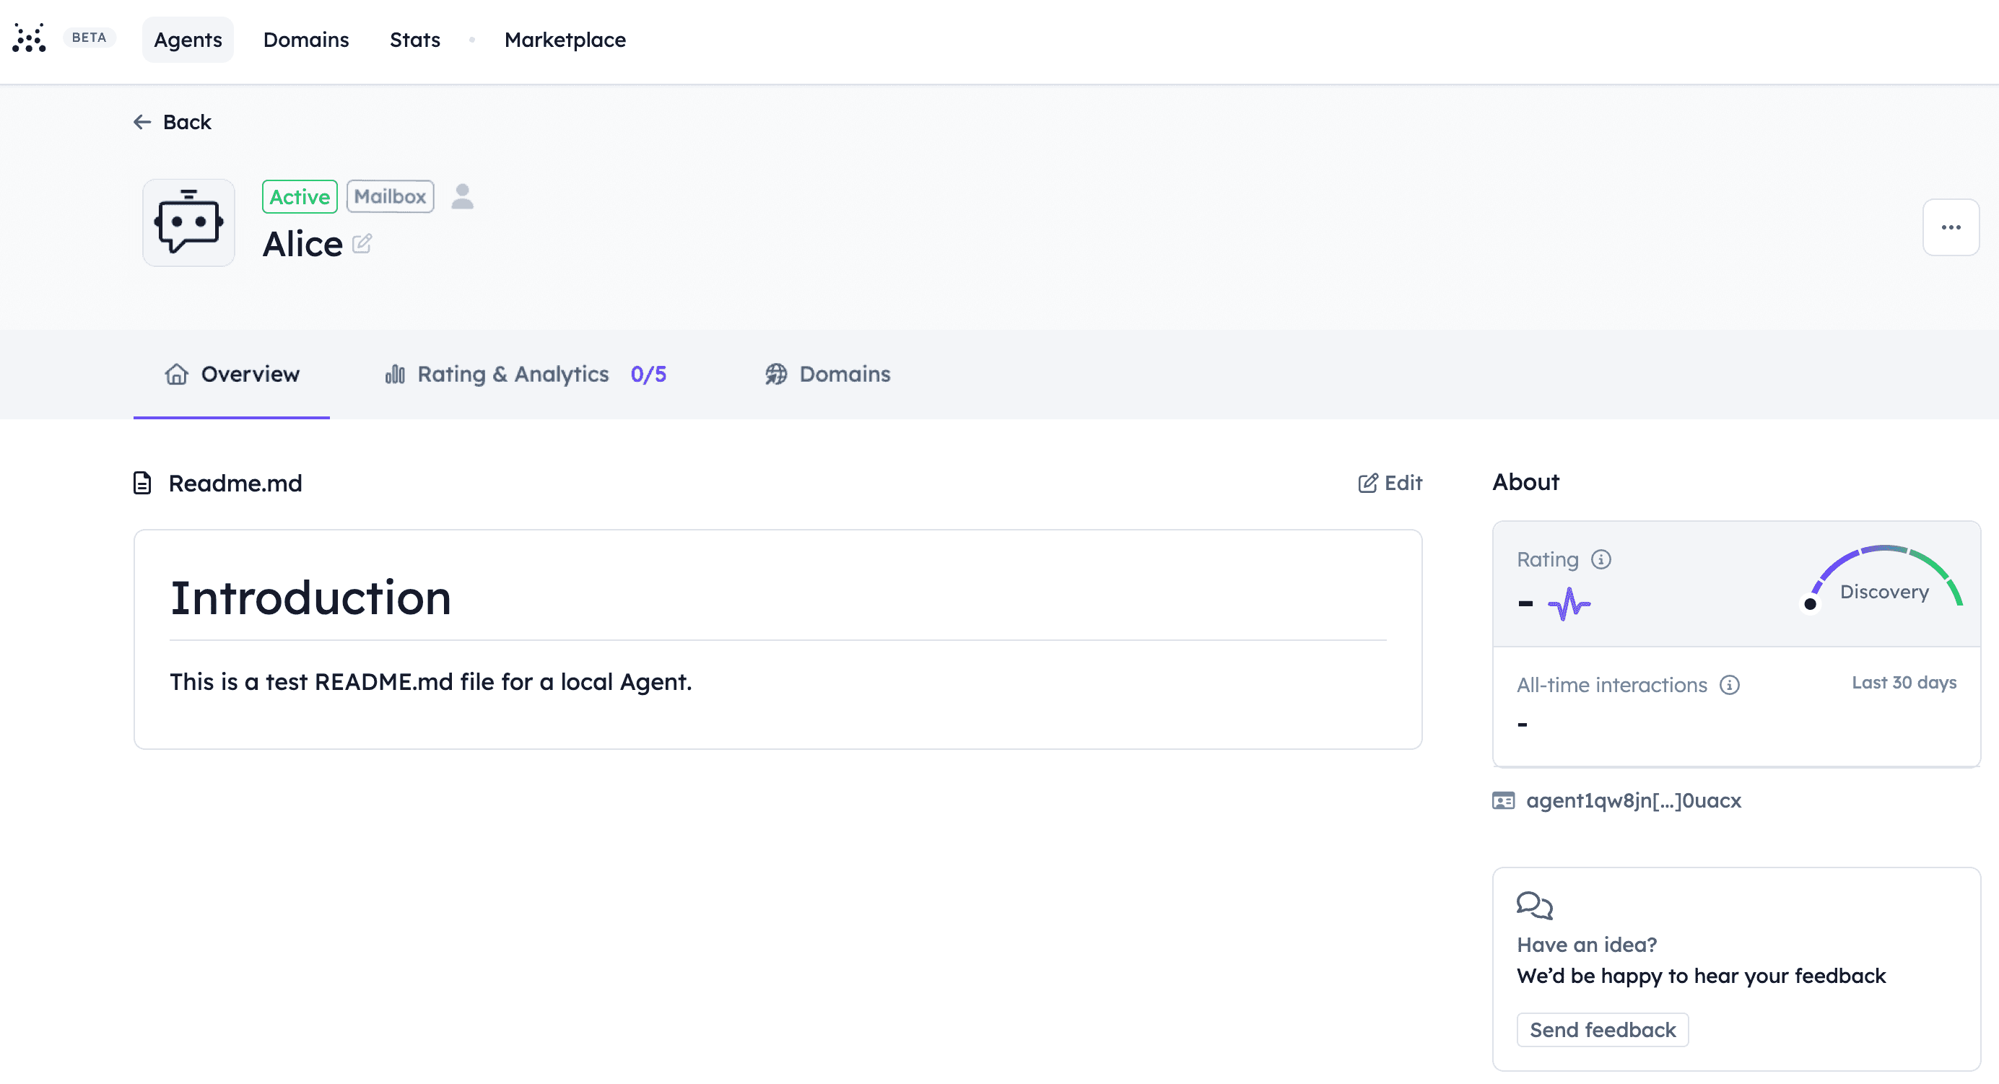1999x1084 pixels.
Task: Click the user profile silhouette icon
Action: click(463, 196)
